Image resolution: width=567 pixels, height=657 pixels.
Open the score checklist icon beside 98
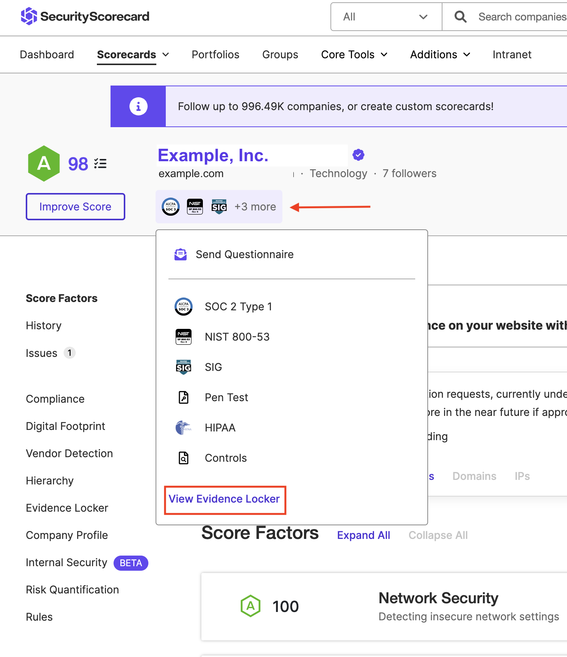[x=100, y=163]
